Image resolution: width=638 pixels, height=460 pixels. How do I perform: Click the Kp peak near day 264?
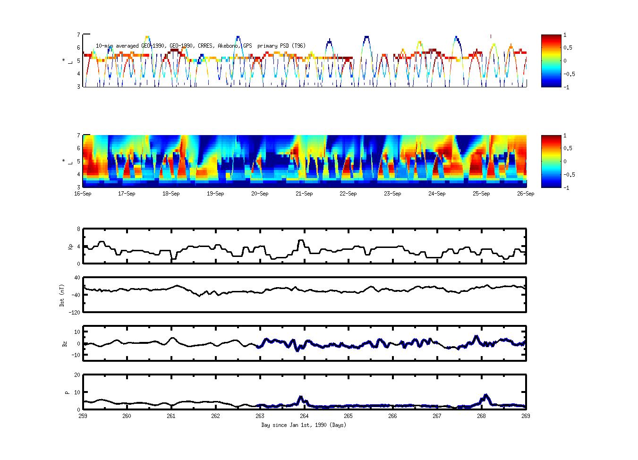[x=301, y=240]
